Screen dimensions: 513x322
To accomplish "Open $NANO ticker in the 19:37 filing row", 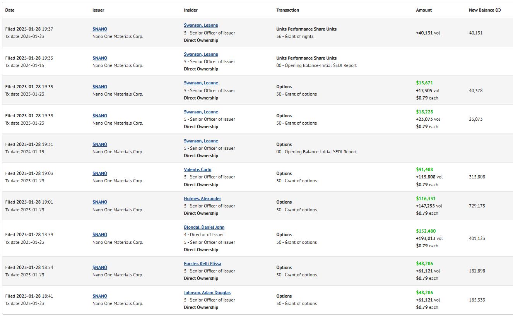I will [100, 29].
